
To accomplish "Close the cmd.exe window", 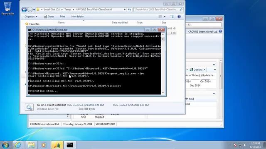I will pos(161,30).
